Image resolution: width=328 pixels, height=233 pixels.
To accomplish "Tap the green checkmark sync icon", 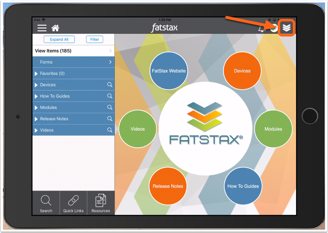I will coord(274,28).
